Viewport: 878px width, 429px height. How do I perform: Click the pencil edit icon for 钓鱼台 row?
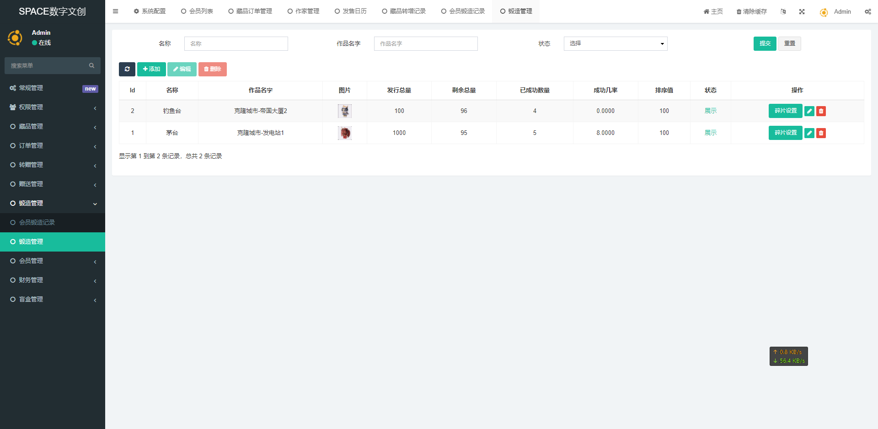click(x=809, y=111)
